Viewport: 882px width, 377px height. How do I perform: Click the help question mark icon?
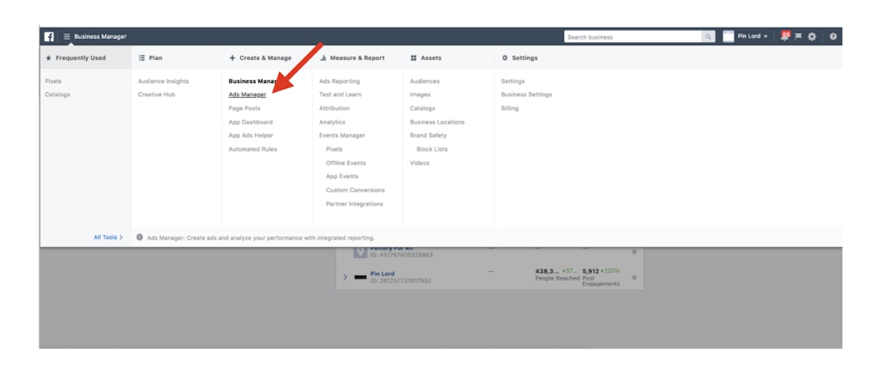pos(833,37)
